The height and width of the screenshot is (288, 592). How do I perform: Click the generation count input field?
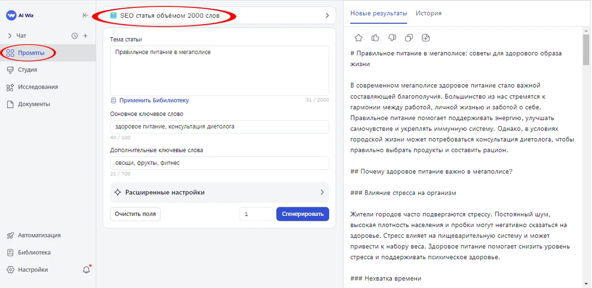[x=256, y=214]
